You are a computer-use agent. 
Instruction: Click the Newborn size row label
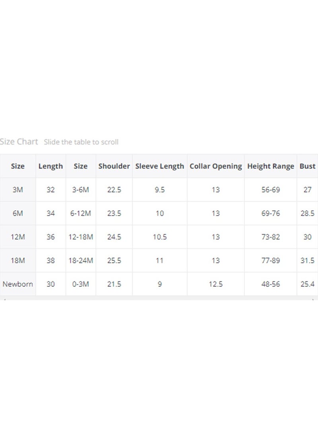[x=18, y=284]
